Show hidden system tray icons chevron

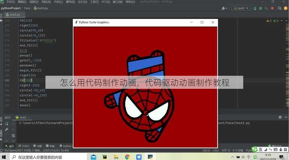coord(232,157)
